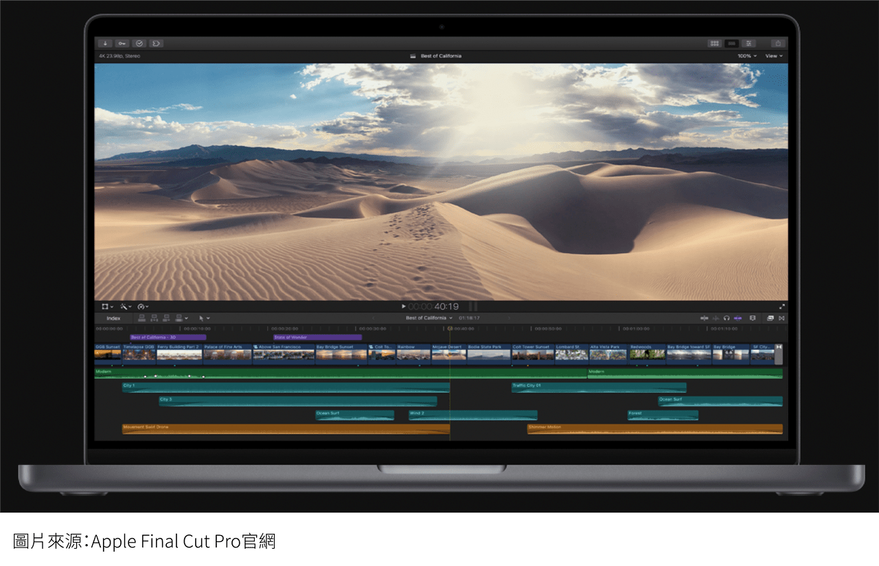Select the orange Movement Swirl Drone clip
The width and height of the screenshot is (879, 566).
click(x=286, y=429)
